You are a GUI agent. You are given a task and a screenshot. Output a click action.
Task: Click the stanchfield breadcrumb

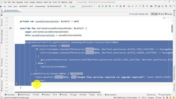[23, 6]
